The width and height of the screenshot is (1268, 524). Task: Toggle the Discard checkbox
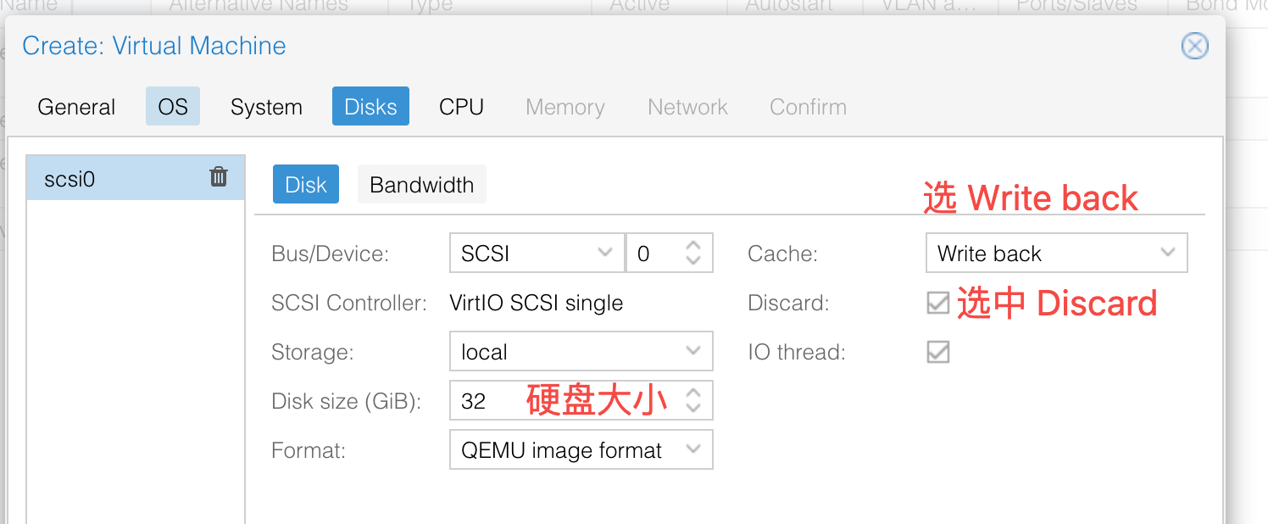(937, 303)
